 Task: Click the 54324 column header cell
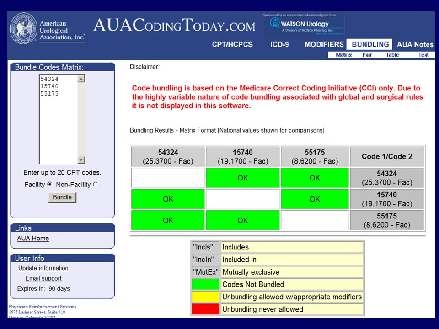pyautogui.click(x=168, y=157)
